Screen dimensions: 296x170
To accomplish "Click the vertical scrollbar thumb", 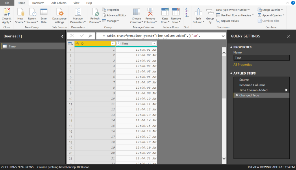I will click(x=224, y=77).
